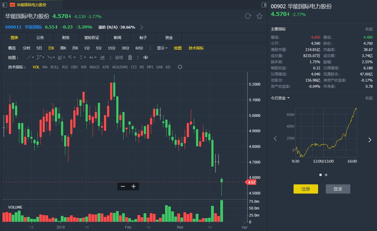Toggle the 绘图 drawing toolbar
The image size is (377, 231).
[178, 48]
